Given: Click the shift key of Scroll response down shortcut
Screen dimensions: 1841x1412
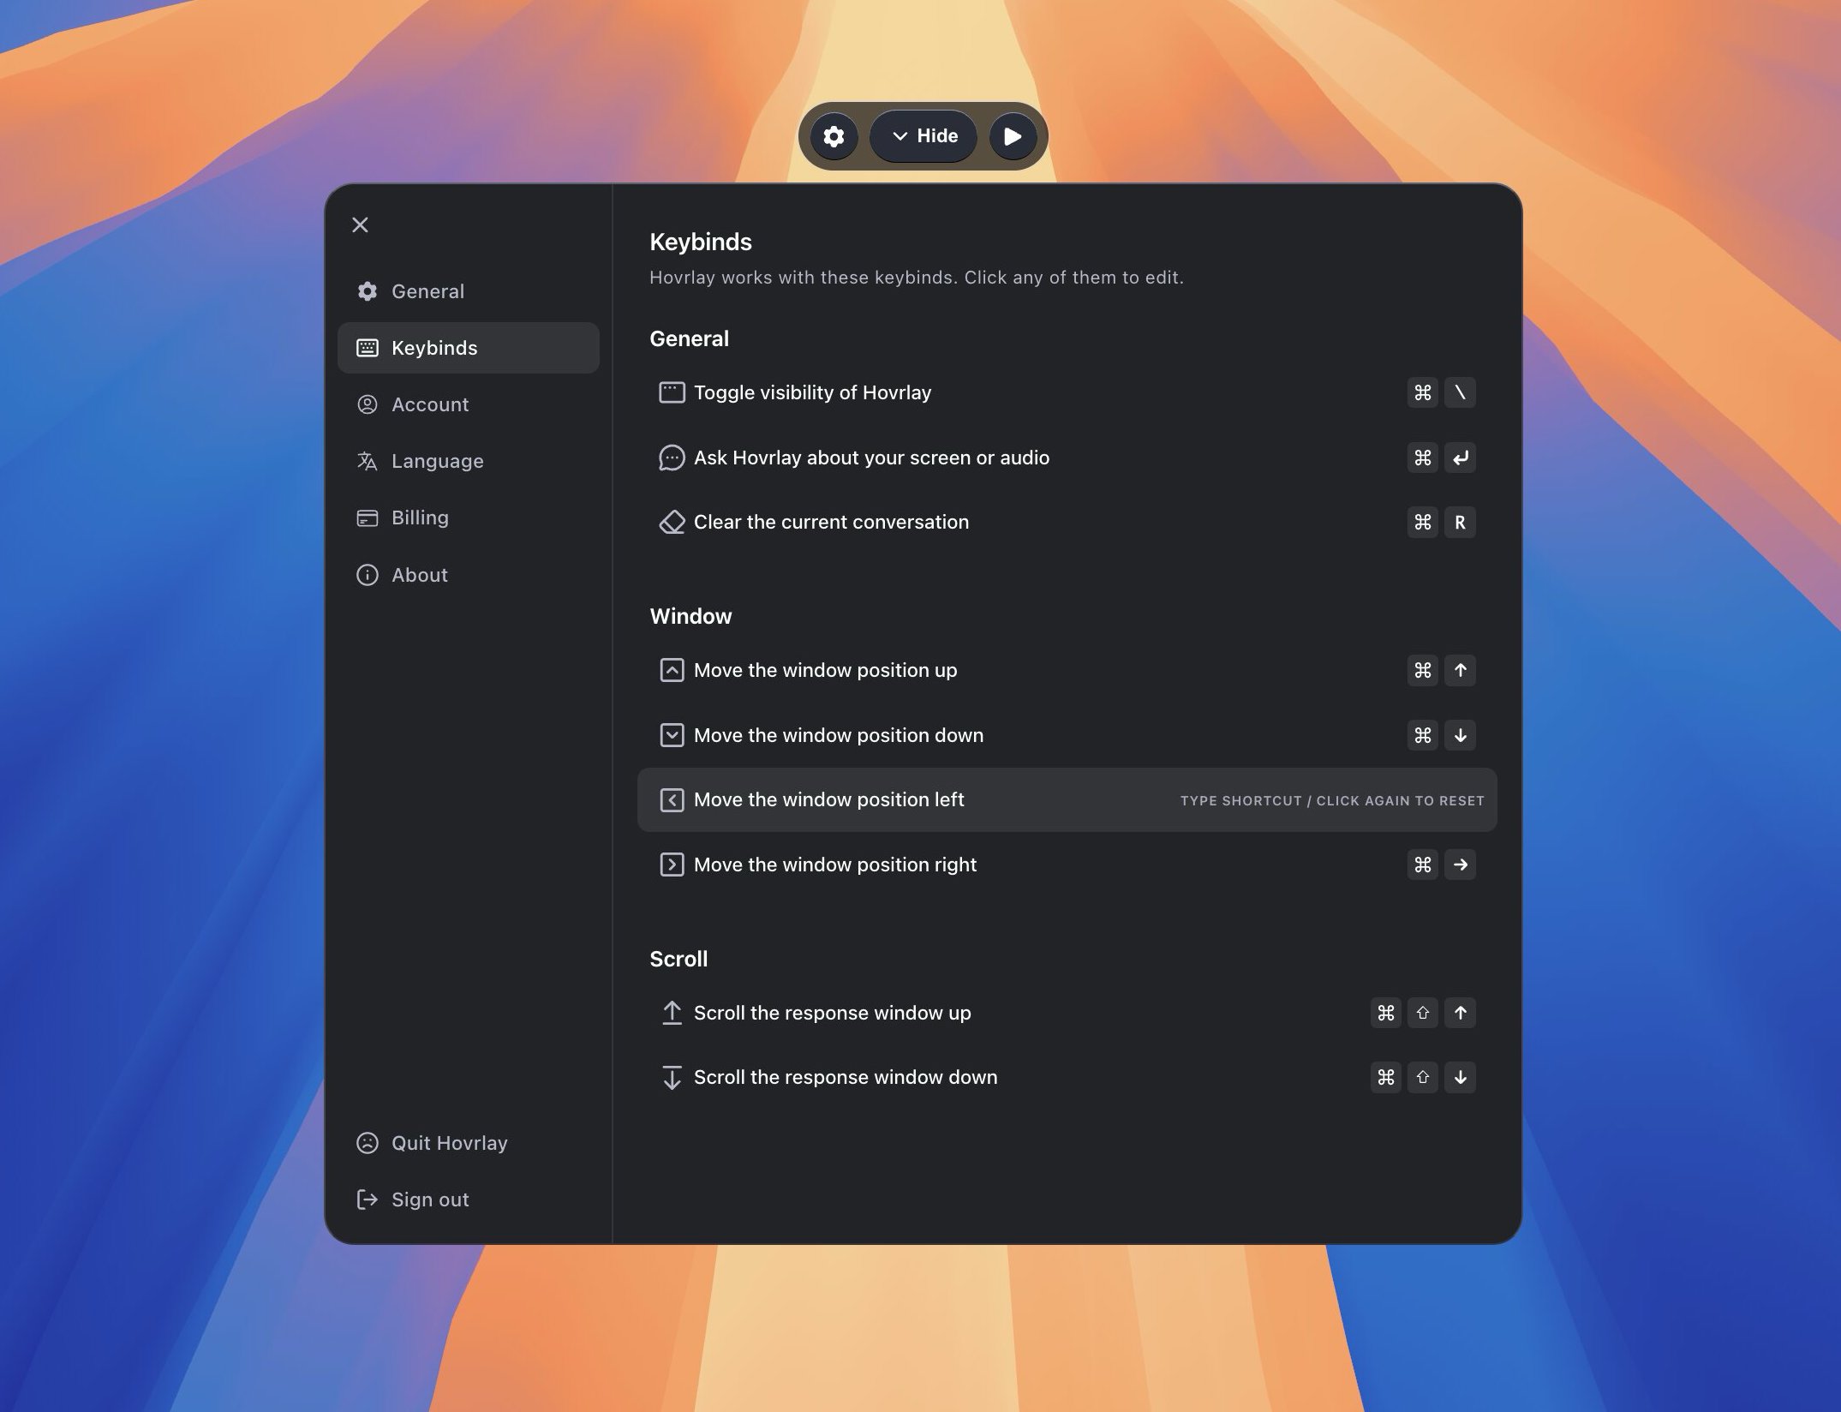Looking at the screenshot, I should coord(1423,1077).
